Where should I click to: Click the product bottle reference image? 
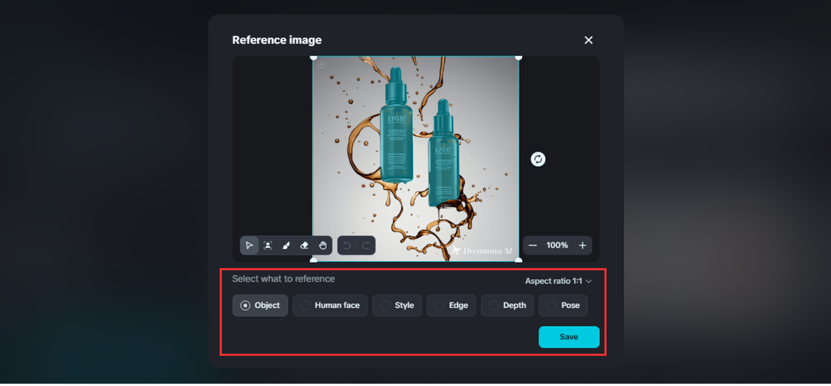point(415,158)
